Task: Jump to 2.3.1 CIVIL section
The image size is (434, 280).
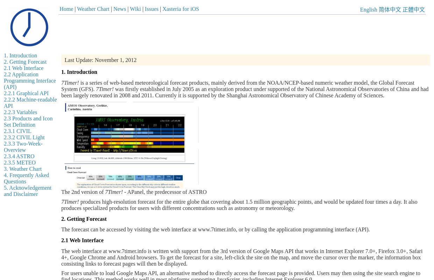Action: coord(17,131)
